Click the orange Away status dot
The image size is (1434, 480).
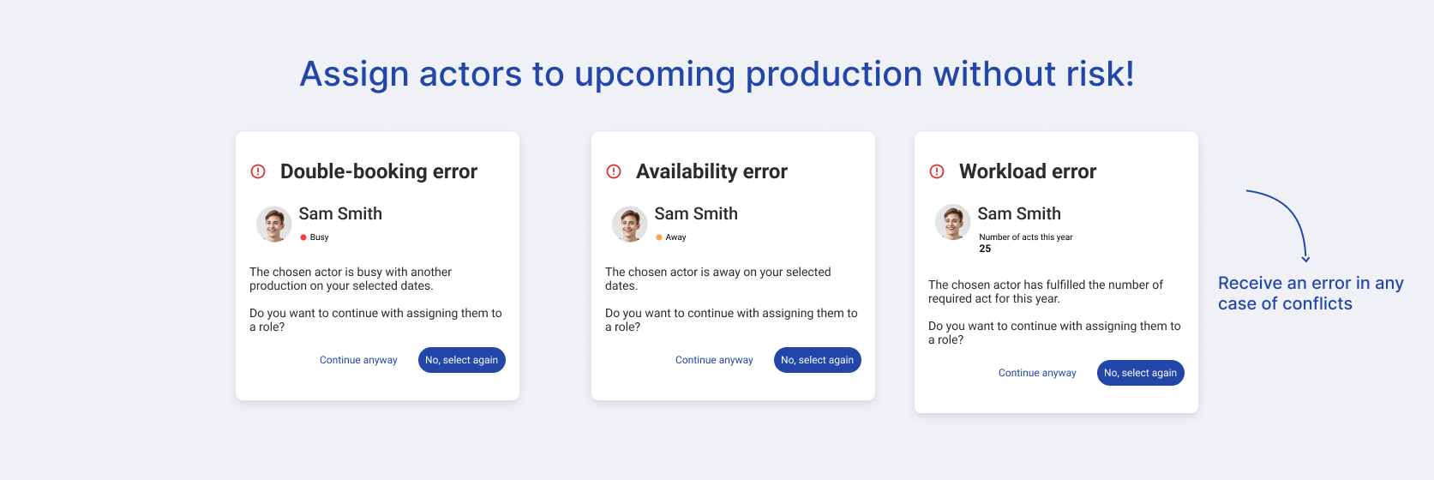[659, 237]
